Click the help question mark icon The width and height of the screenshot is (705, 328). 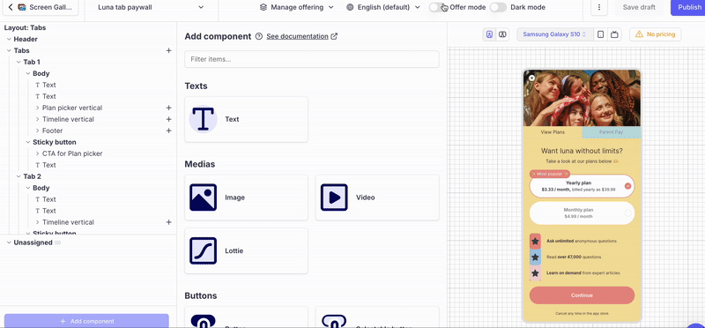[x=258, y=36]
